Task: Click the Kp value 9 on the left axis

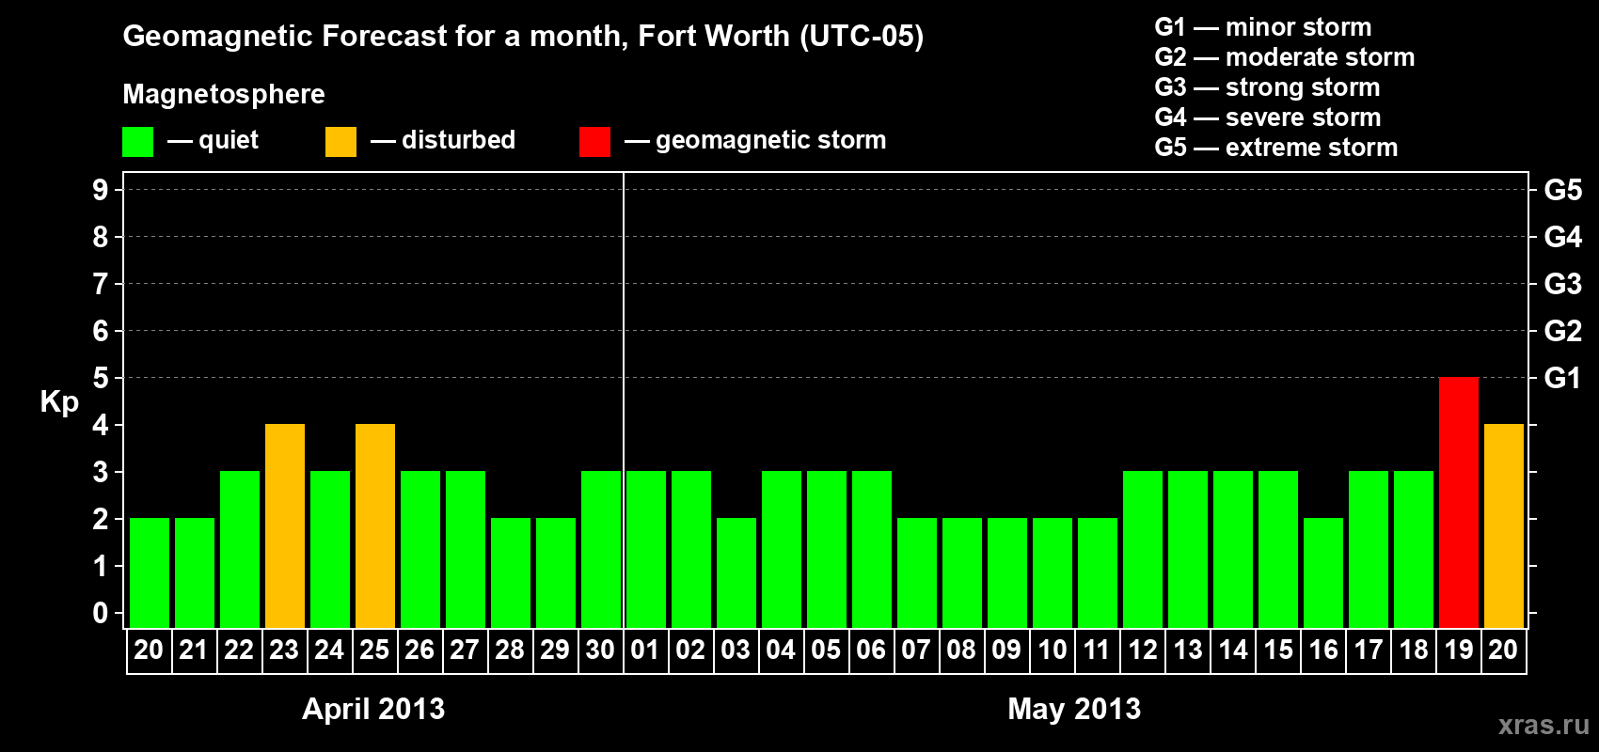Action: coord(101,190)
